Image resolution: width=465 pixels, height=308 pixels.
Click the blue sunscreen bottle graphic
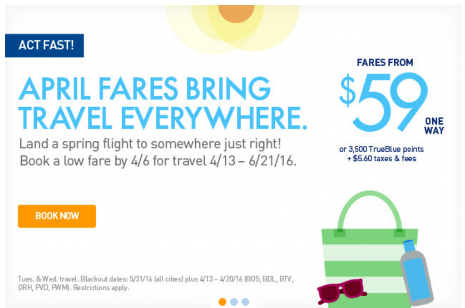pyautogui.click(x=416, y=273)
